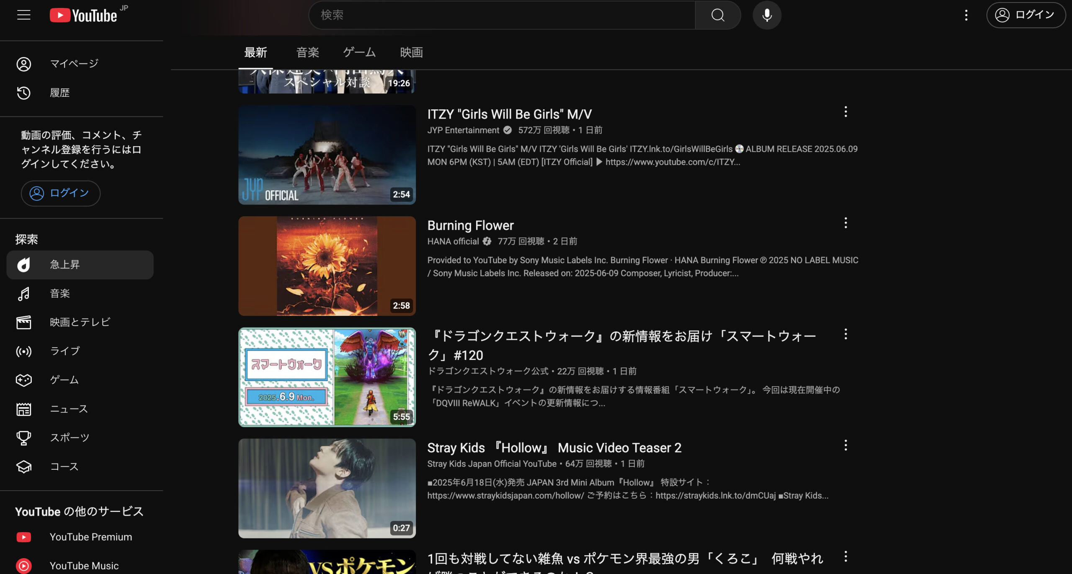Open the hamburger guide menu
The width and height of the screenshot is (1072, 574).
coord(24,15)
